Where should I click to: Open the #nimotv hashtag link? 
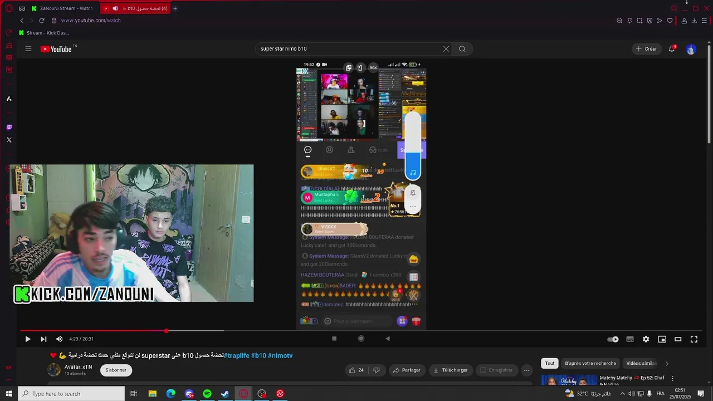tap(280, 355)
